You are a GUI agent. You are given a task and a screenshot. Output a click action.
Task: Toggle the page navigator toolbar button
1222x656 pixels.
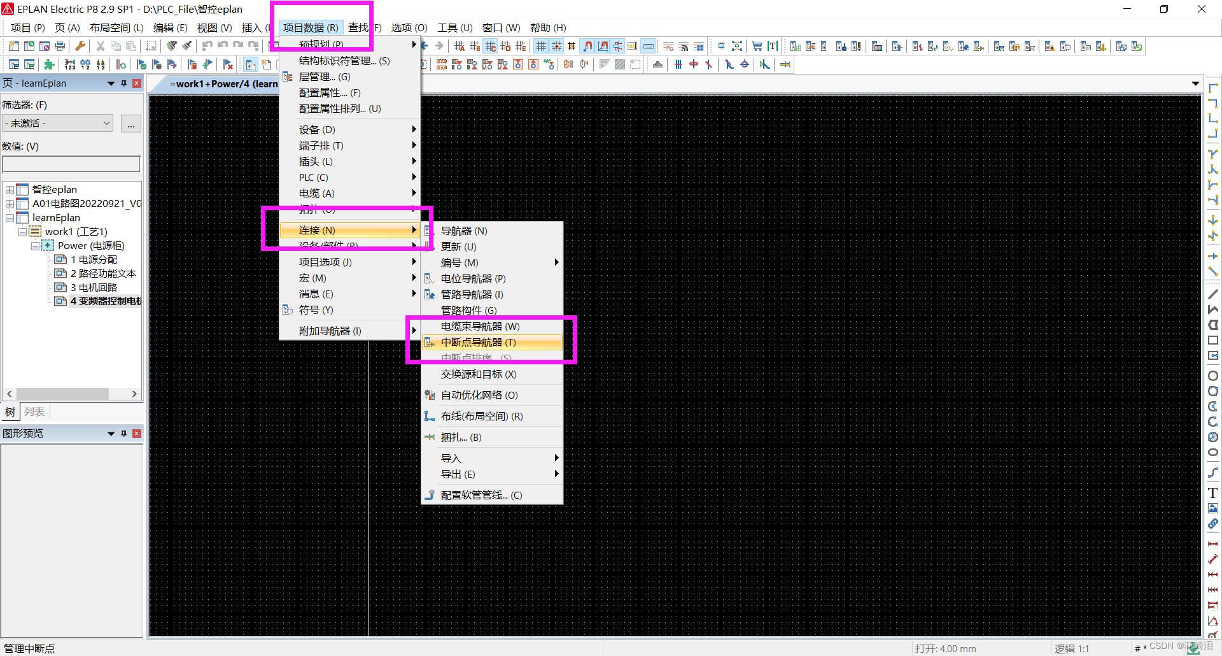coord(251,64)
